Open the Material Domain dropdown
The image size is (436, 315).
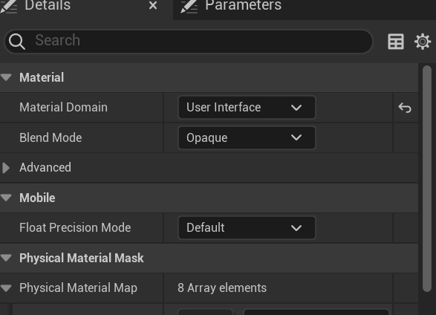(247, 107)
